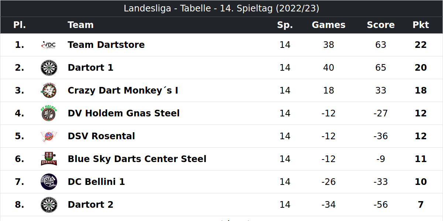Click the Landesliga Tabelle 14. Spieltag title

[x=221, y=8]
